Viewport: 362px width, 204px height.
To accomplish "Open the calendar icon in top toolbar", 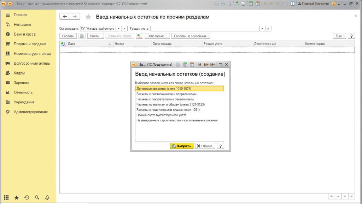I will click(251, 4).
